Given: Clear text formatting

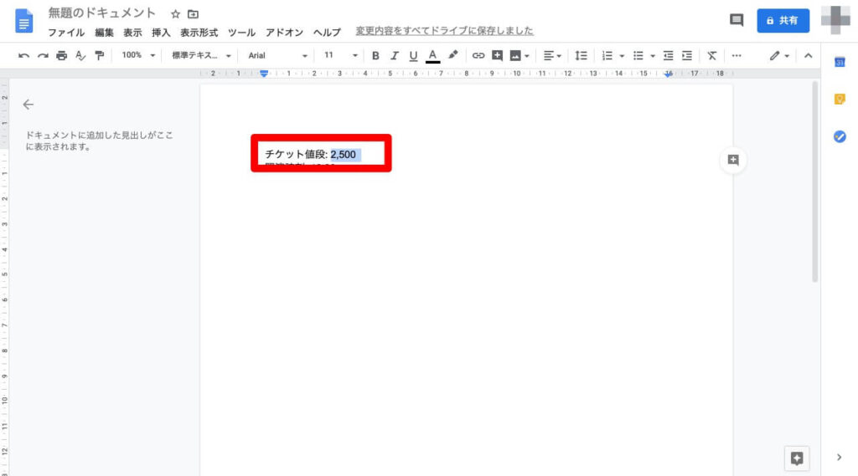Looking at the screenshot, I should point(711,56).
